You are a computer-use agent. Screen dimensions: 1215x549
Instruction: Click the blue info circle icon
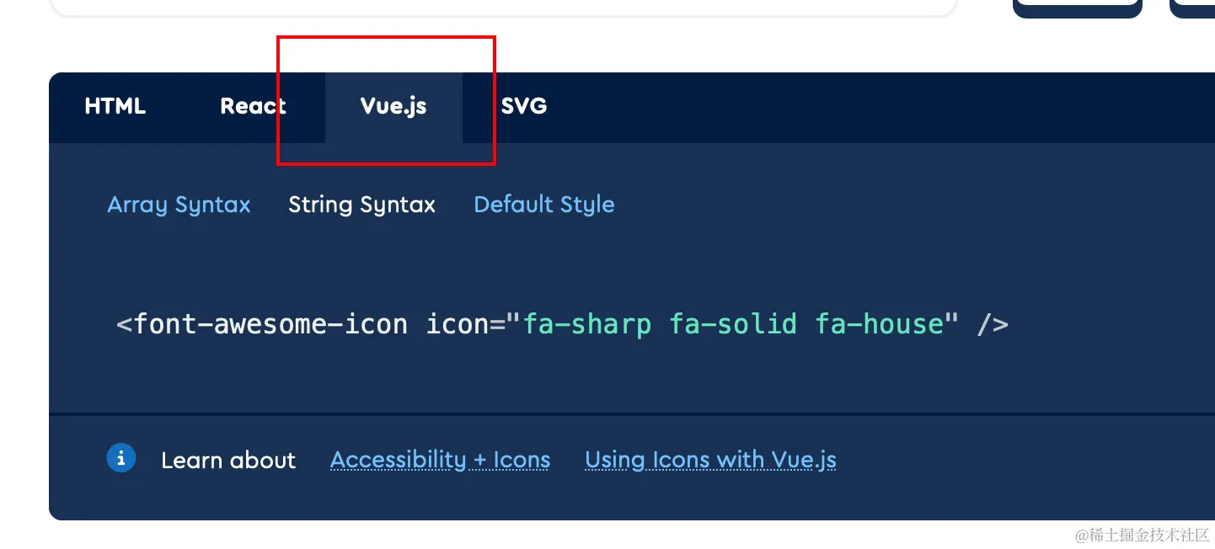121,459
